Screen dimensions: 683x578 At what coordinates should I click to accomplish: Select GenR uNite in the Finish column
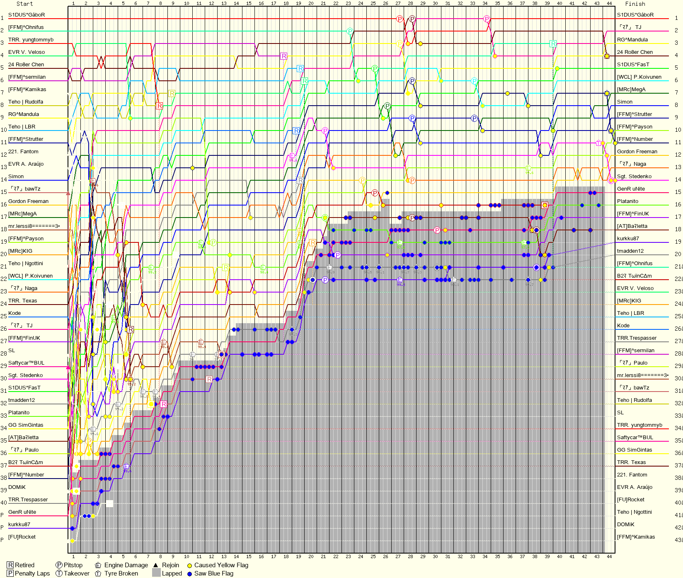631,189
